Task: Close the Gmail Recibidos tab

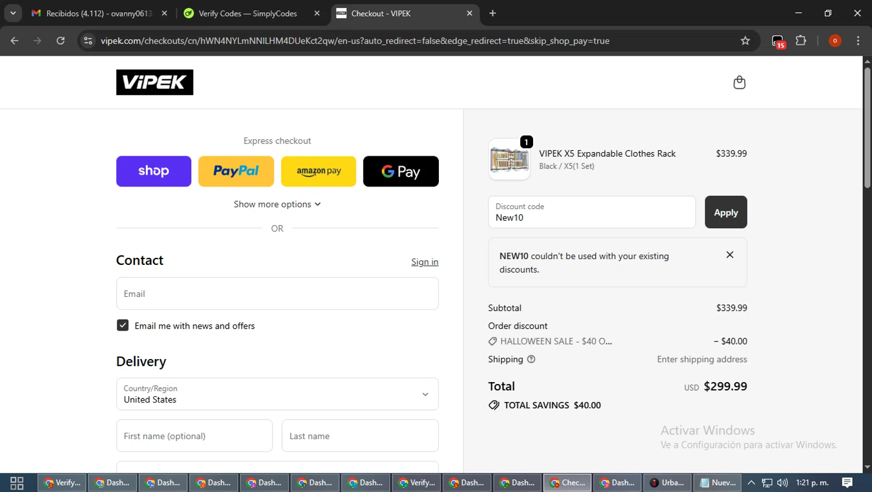Action: pos(165,13)
